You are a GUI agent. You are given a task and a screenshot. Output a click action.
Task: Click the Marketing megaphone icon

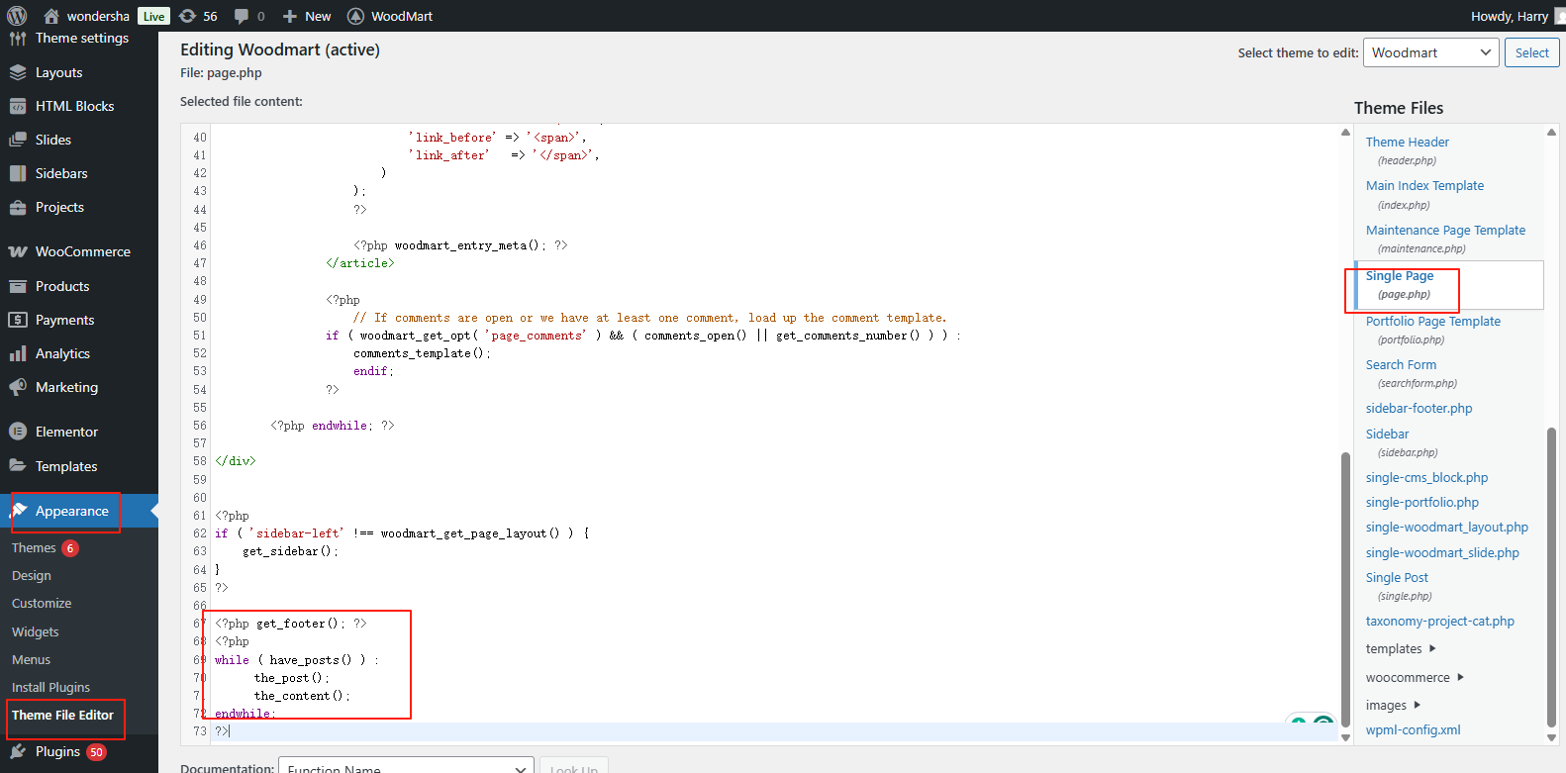pos(18,387)
